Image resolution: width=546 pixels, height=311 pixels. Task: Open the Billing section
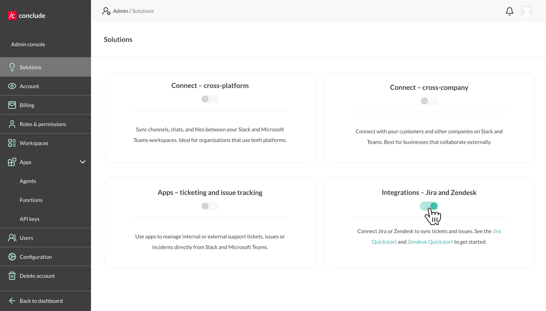[45, 105]
